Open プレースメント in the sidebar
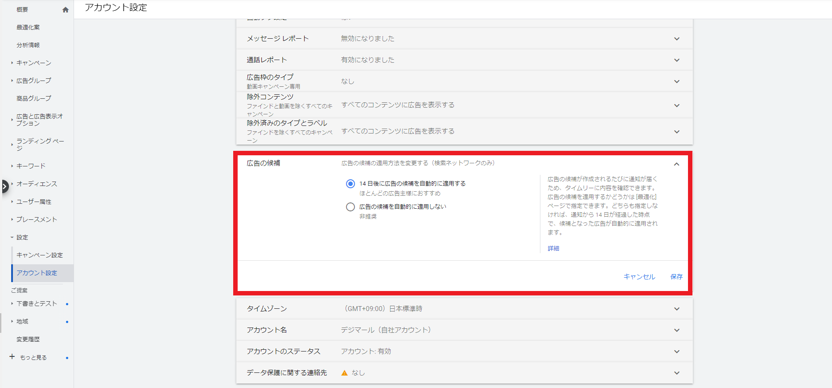832x388 pixels. tap(37, 219)
